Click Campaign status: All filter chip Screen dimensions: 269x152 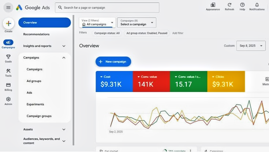click(x=107, y=33)
